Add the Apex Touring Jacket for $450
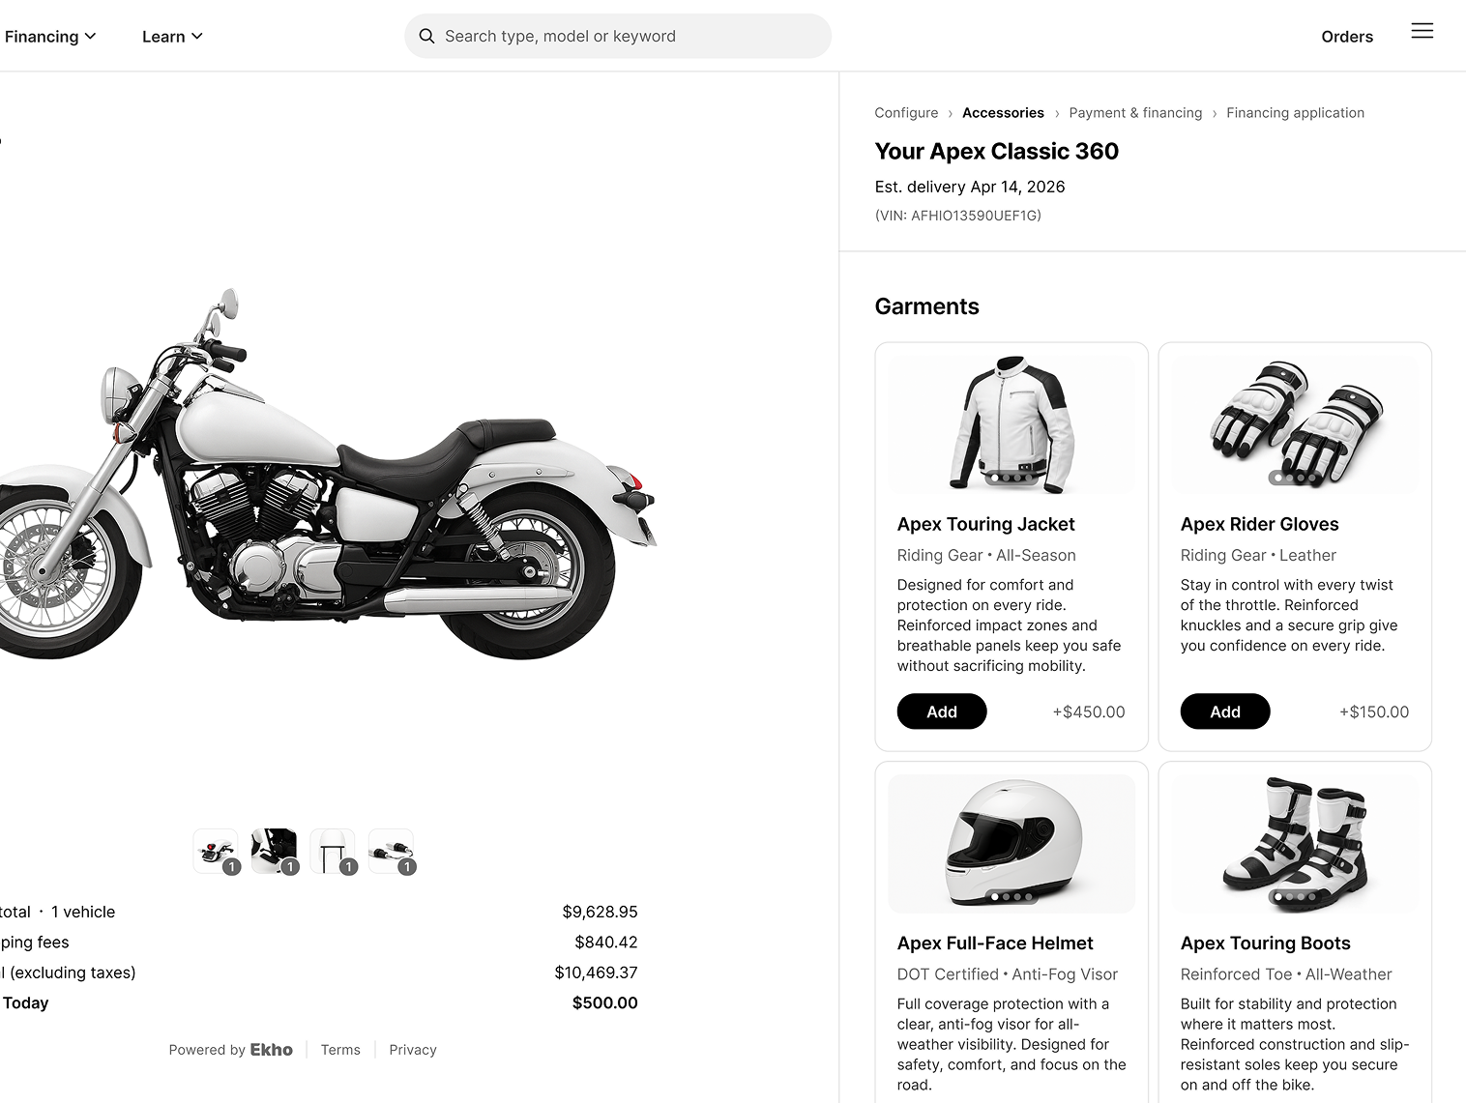Image resolution: width=1466 pixels, height=1103 pixels. (941, 711)
